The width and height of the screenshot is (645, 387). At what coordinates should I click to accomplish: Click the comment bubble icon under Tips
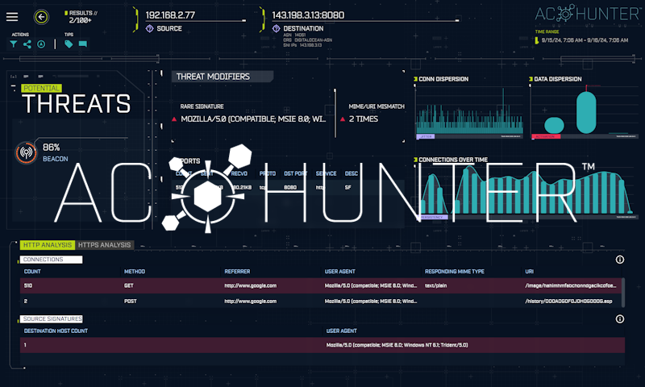[81, 44]
